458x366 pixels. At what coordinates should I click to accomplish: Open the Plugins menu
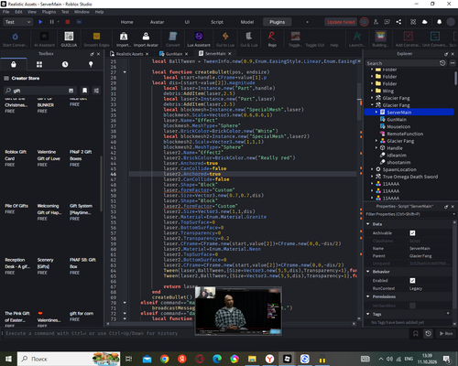(x=49, y=12)
